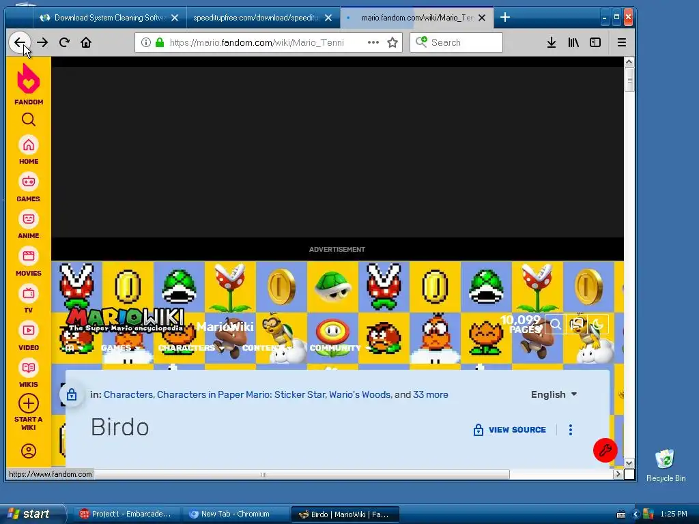Expand the Games wiki navigation menu
Viewport: 699px width, 524px height.
click(x=120, y=347)
